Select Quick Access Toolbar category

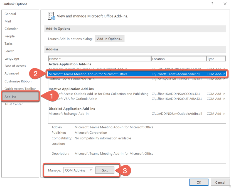[x=20, y=89]
